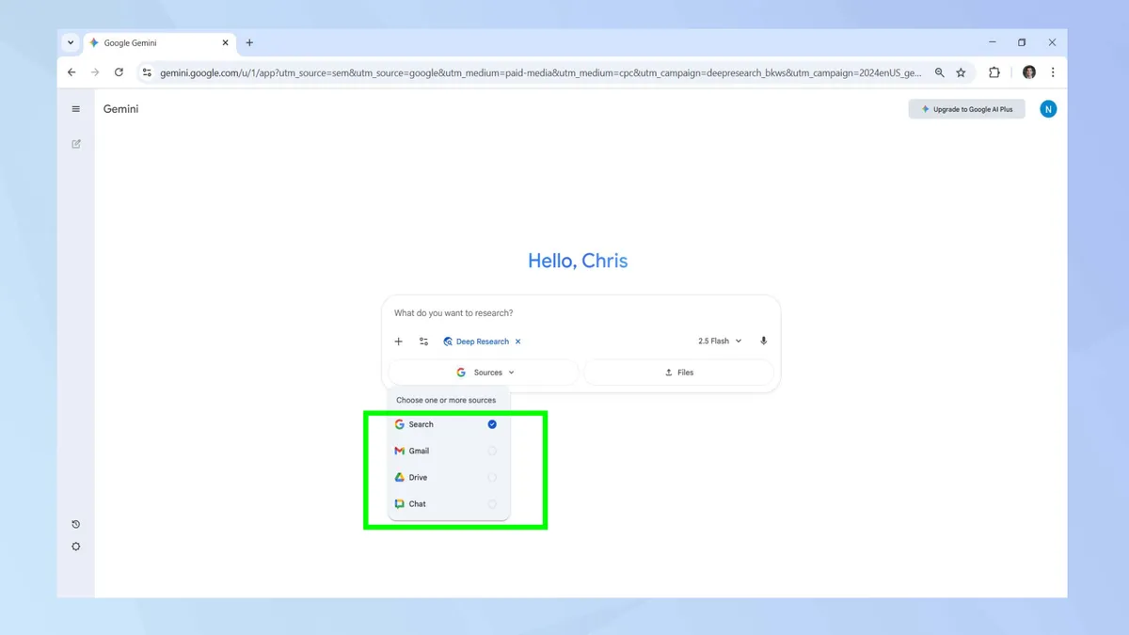Add an attachment using the plus icon
The height and width of the screenshot is (635, 1129).
coord(398,341)
